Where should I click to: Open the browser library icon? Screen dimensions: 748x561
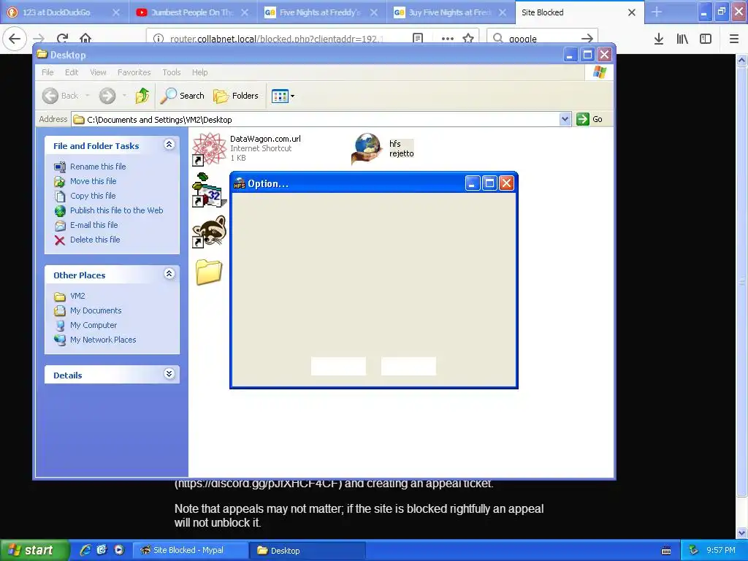(682, 39)
